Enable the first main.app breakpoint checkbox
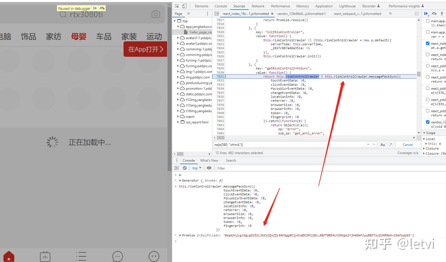The width and height of the screenshot is (446, 262). pos(428,21)
